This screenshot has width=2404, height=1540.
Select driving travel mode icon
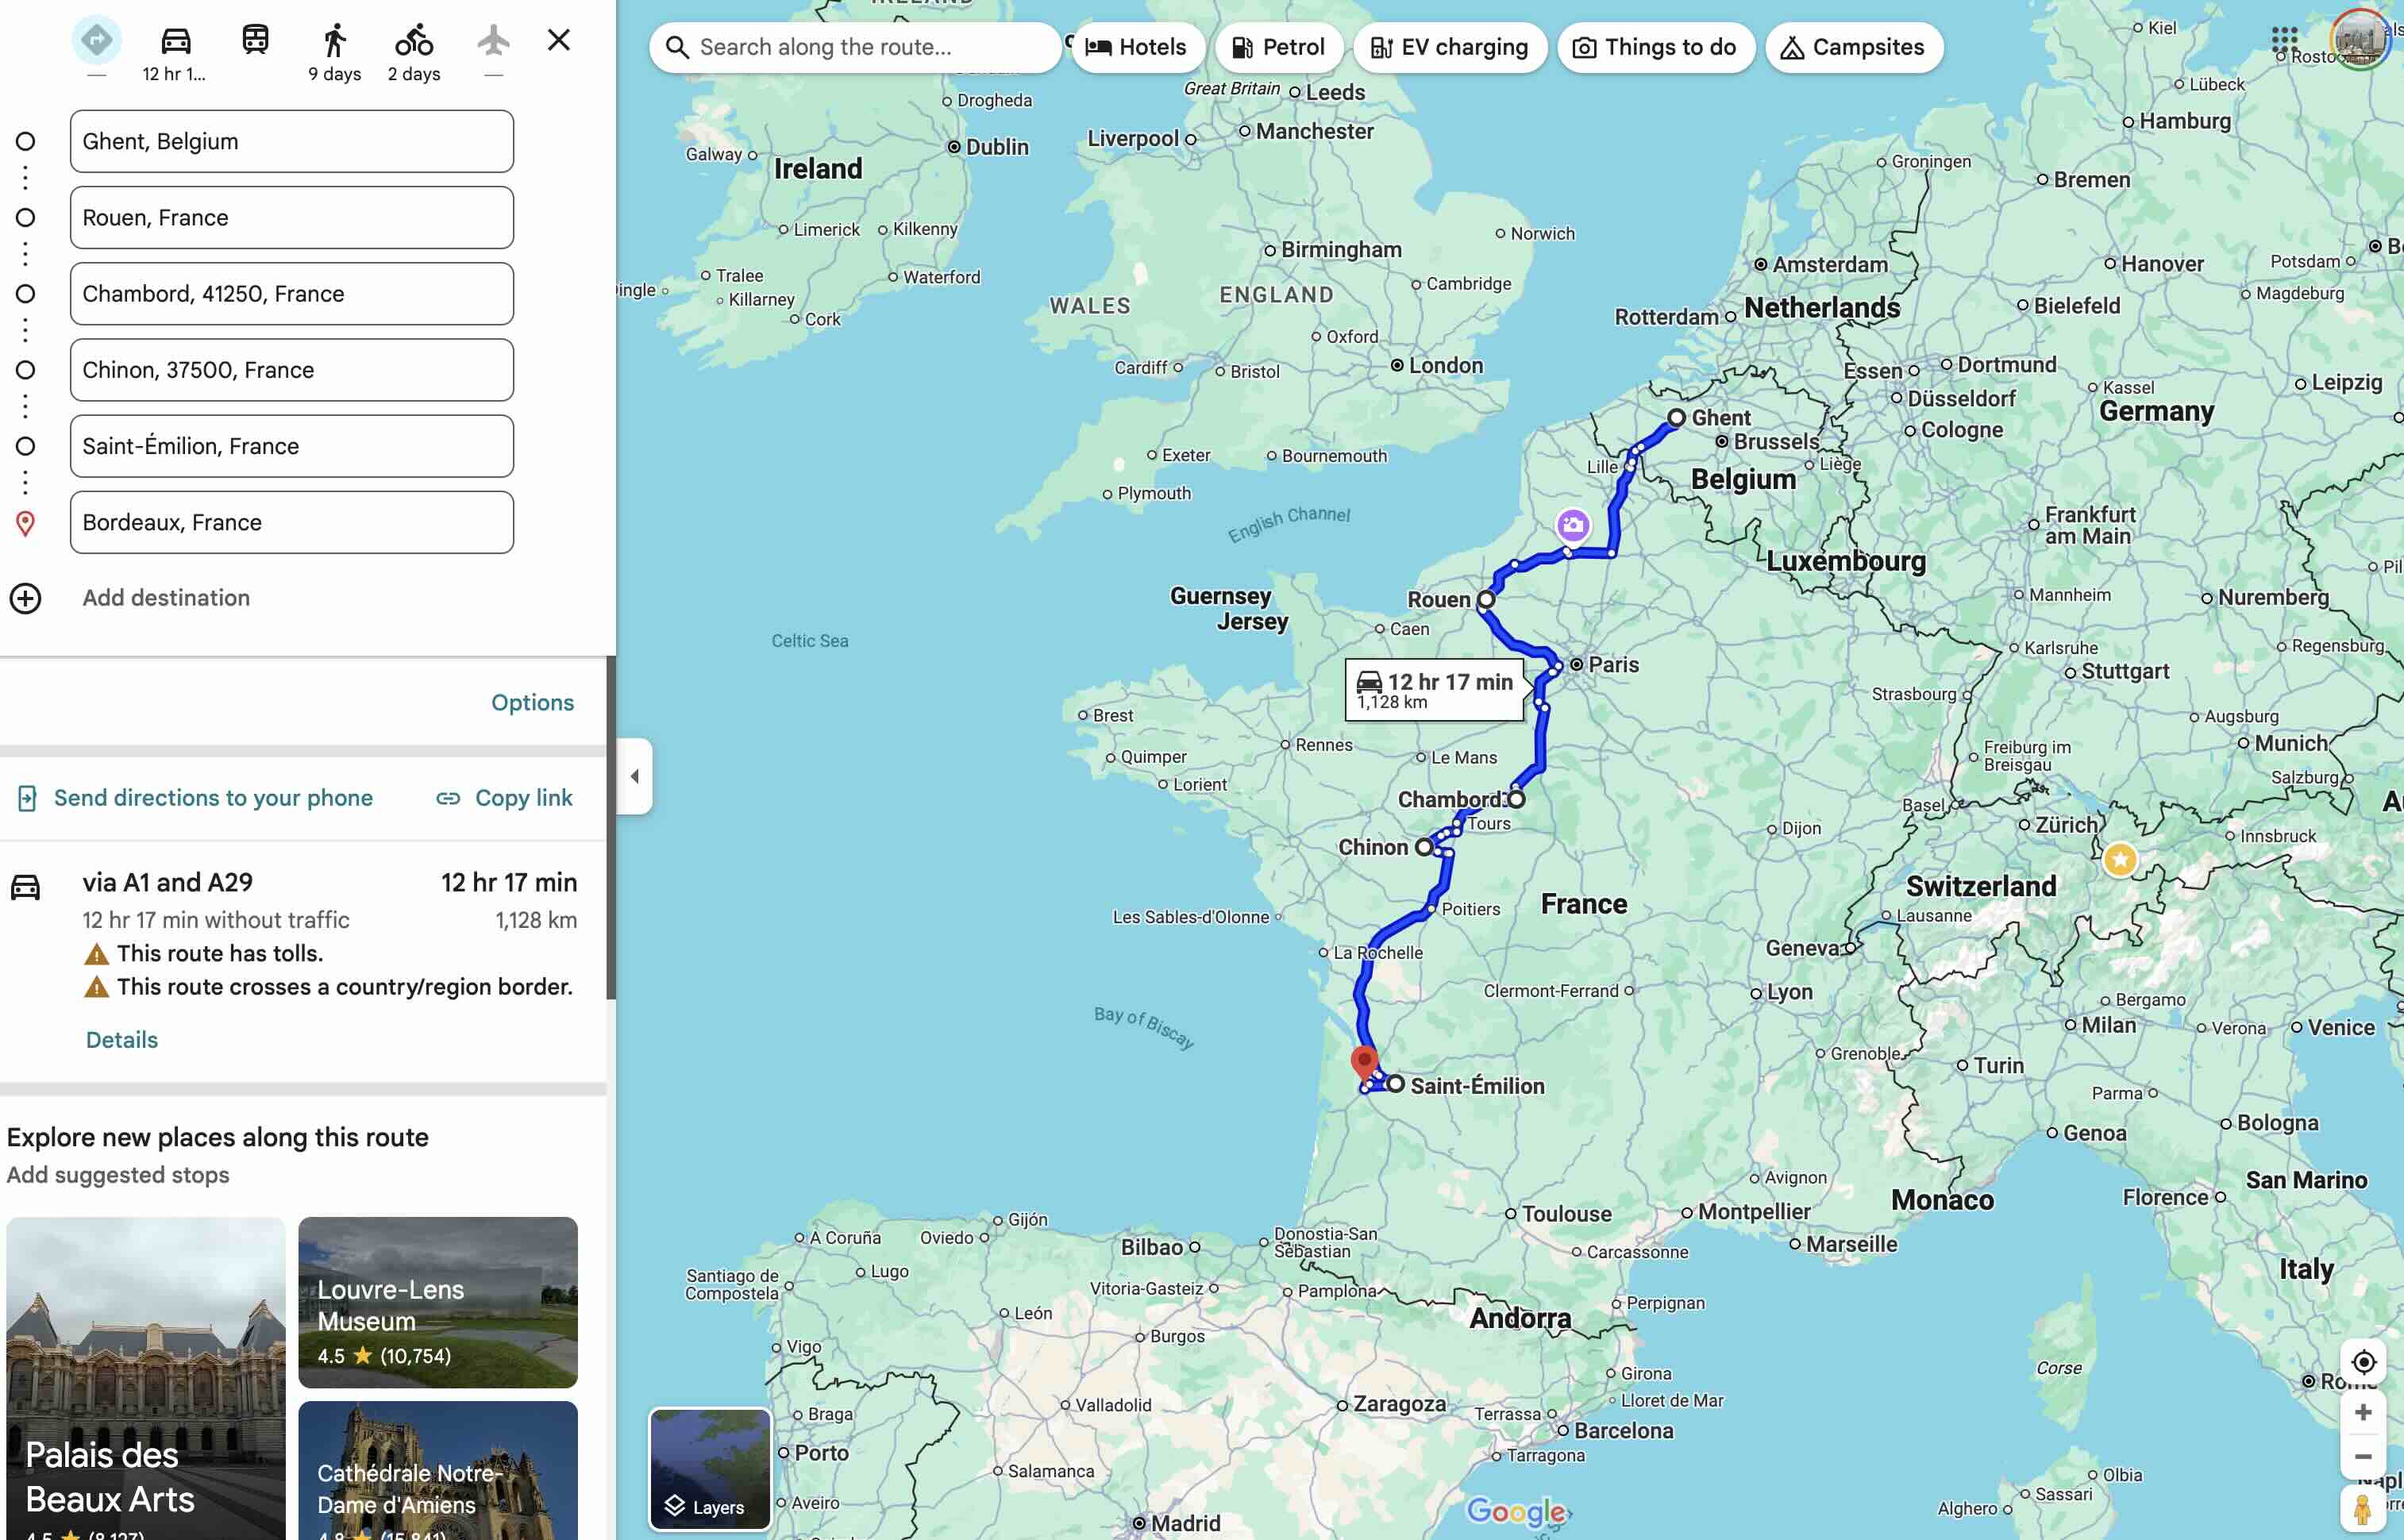point(175,41)
